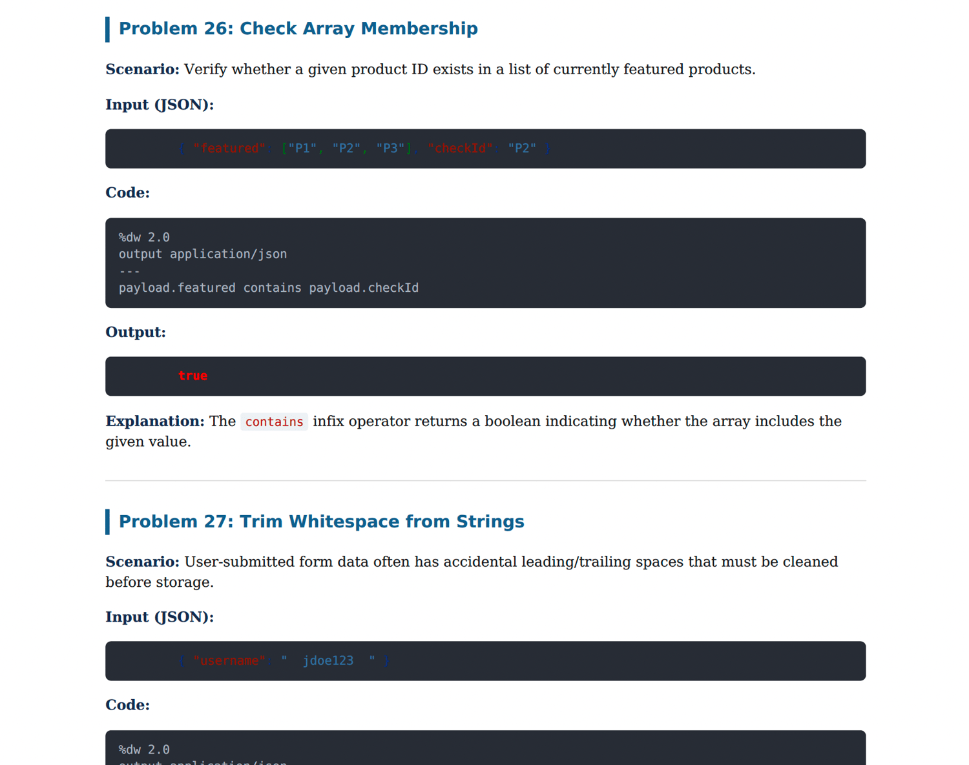Viewport: 969px width, 765px height.
Task: Click the 'Explanation:' label
Action: [x=155, y=422]
